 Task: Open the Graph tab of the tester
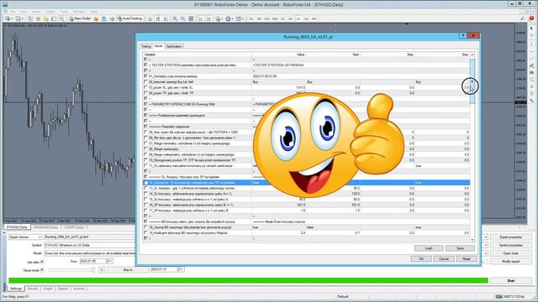tap(48, 289)
